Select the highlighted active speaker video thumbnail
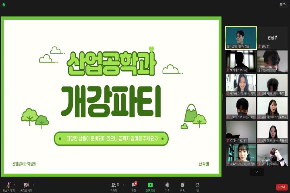Viewport: 290px width, 193px height. pos(241,37)
